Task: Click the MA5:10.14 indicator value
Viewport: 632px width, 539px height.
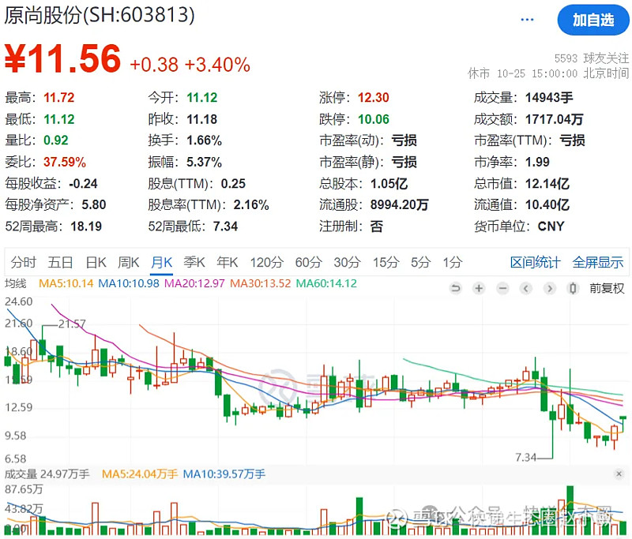Action: point(66,283)
